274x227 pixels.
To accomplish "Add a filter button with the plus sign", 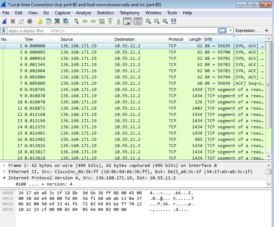I will tap(267, 30).
